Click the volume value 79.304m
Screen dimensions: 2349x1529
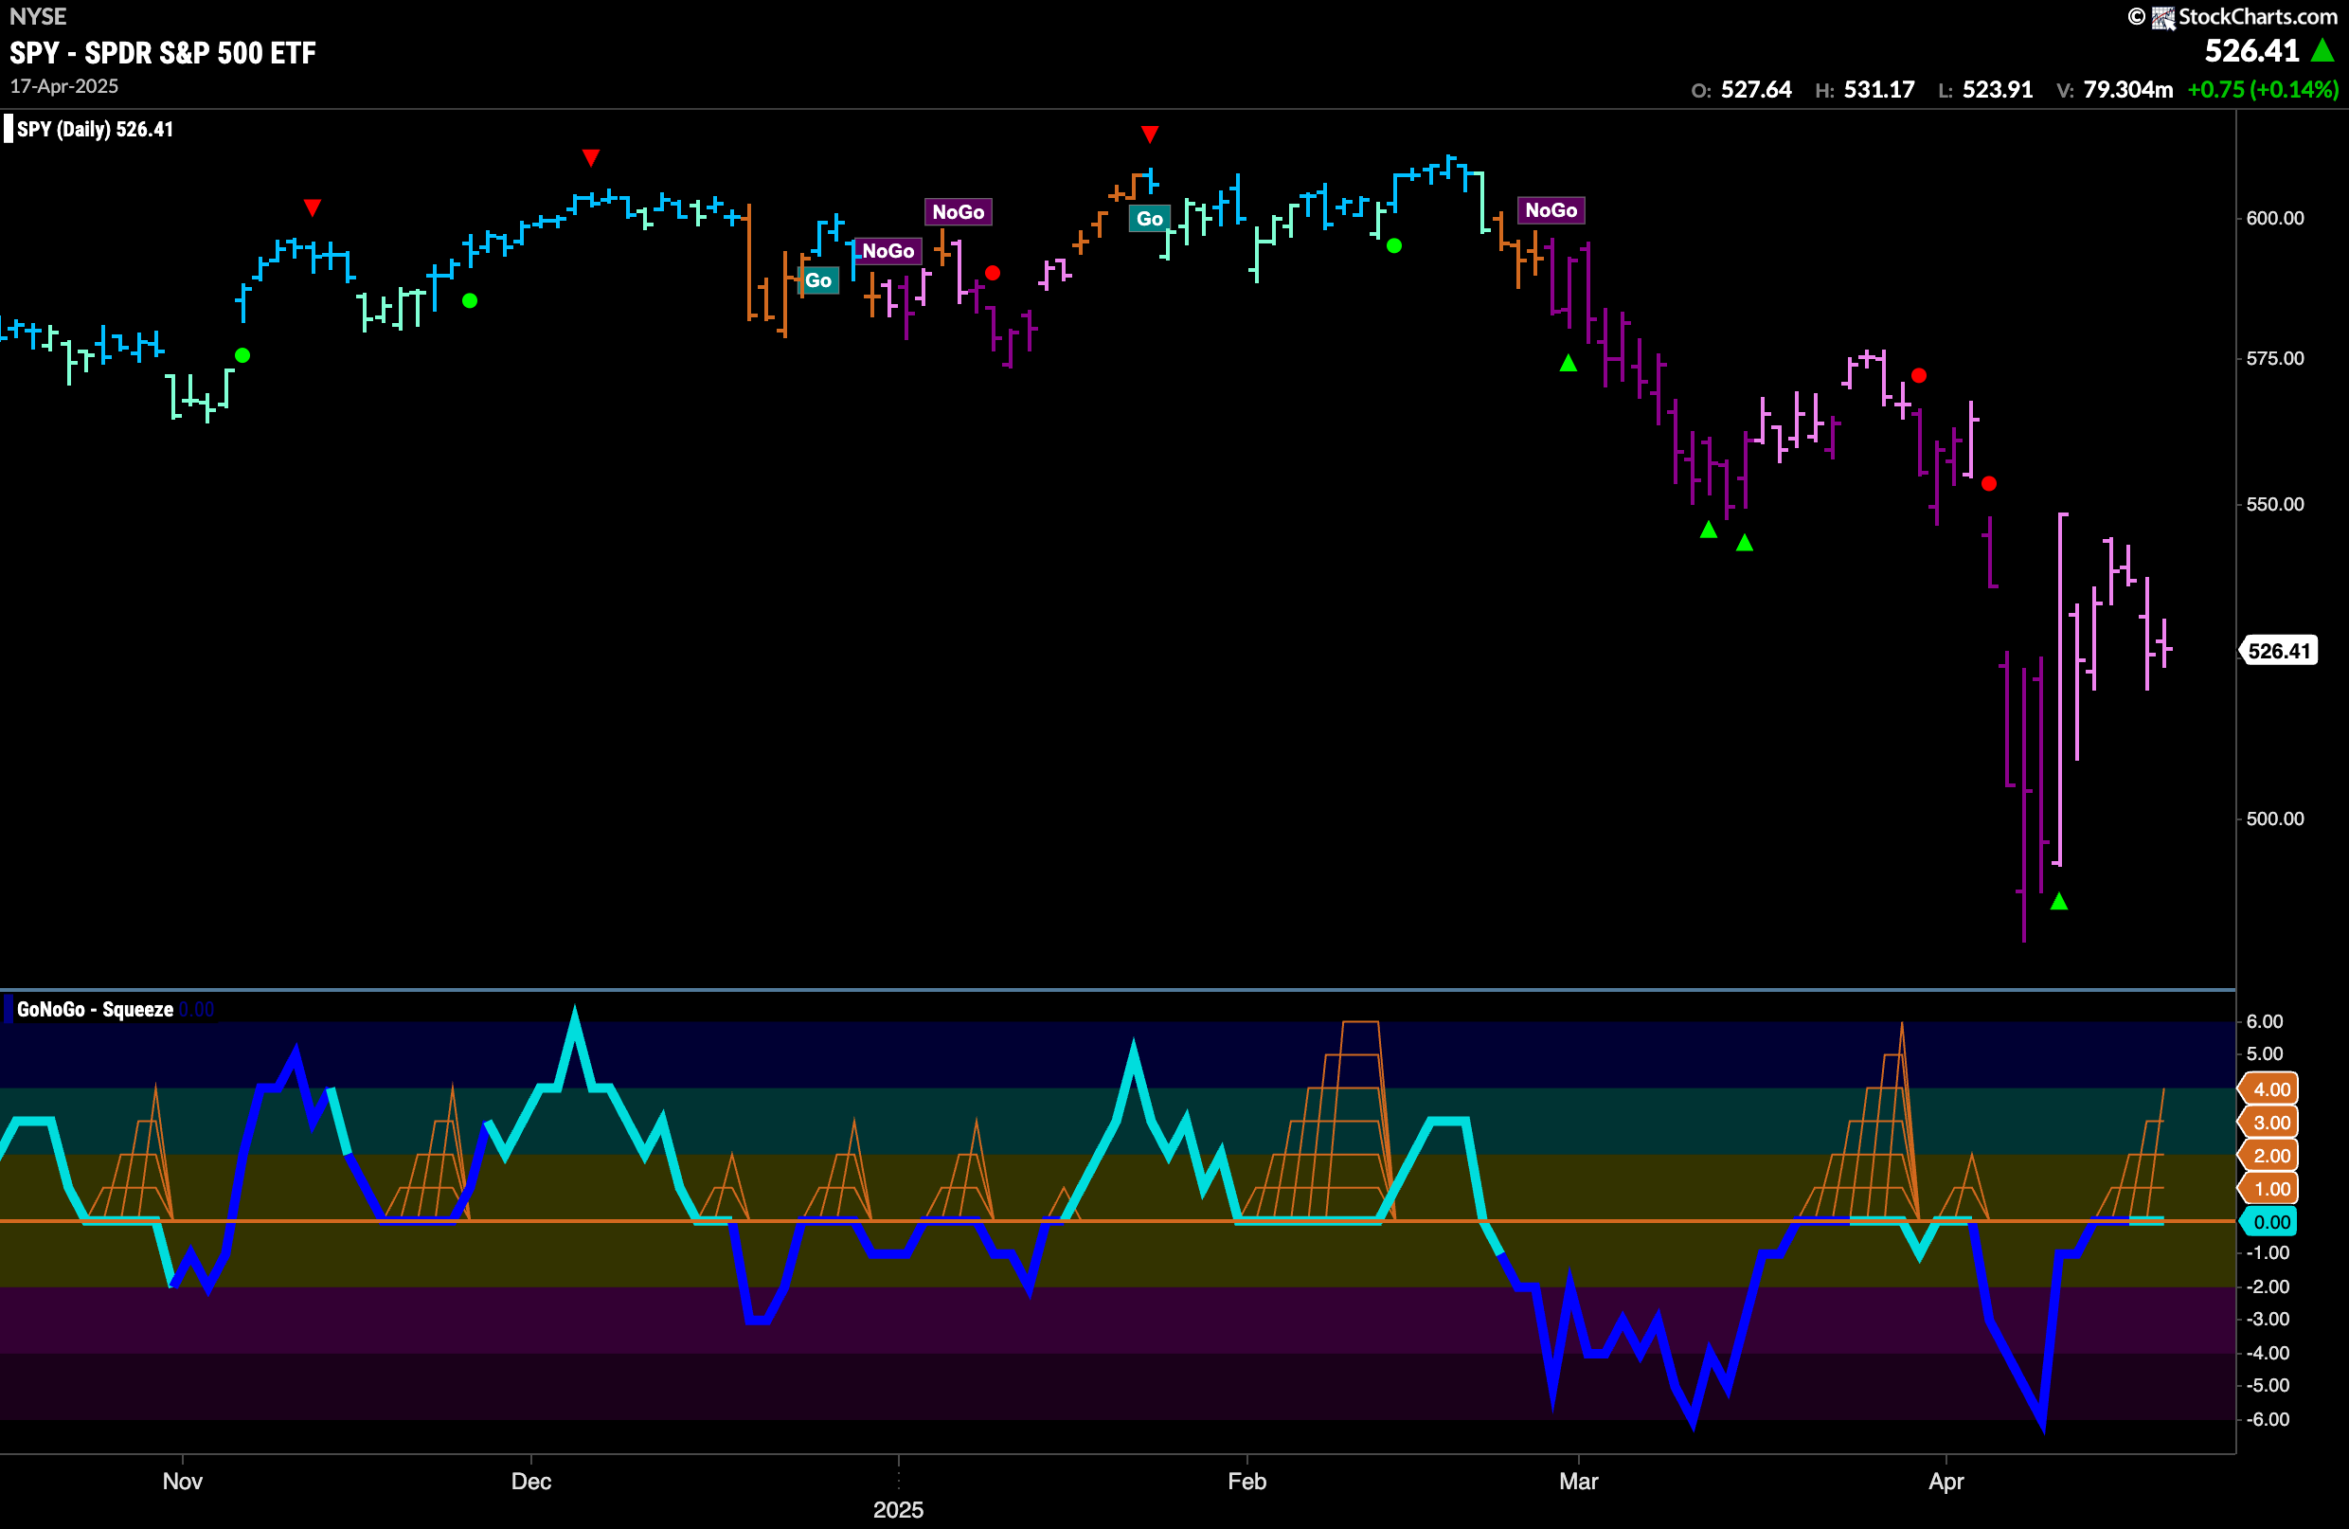click(x=2128, y=90)
